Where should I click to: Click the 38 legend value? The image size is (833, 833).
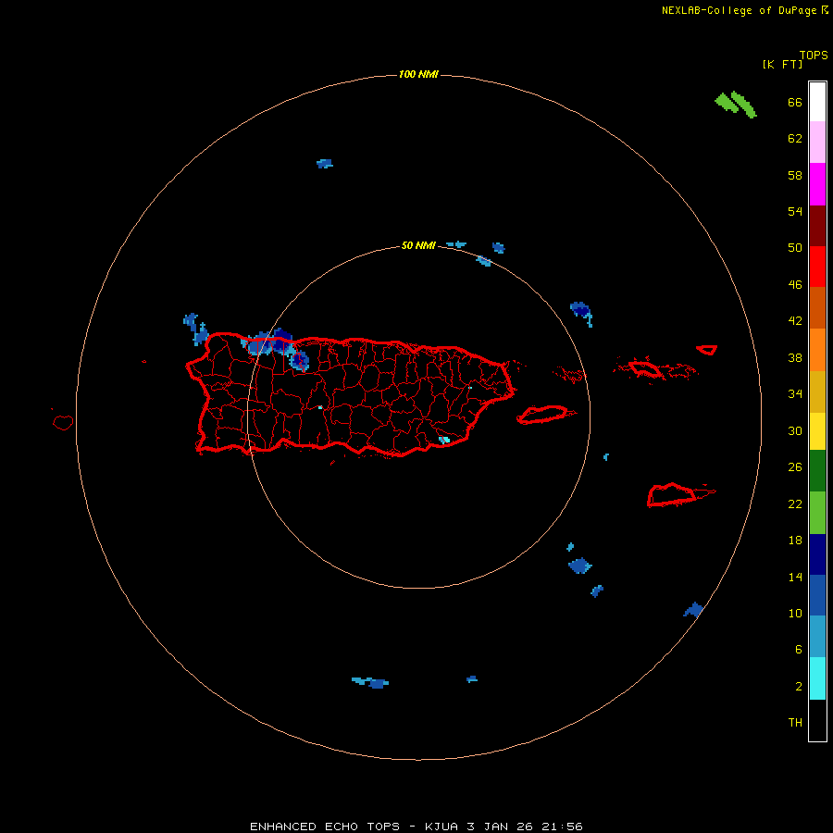click(x=795, y=357)
